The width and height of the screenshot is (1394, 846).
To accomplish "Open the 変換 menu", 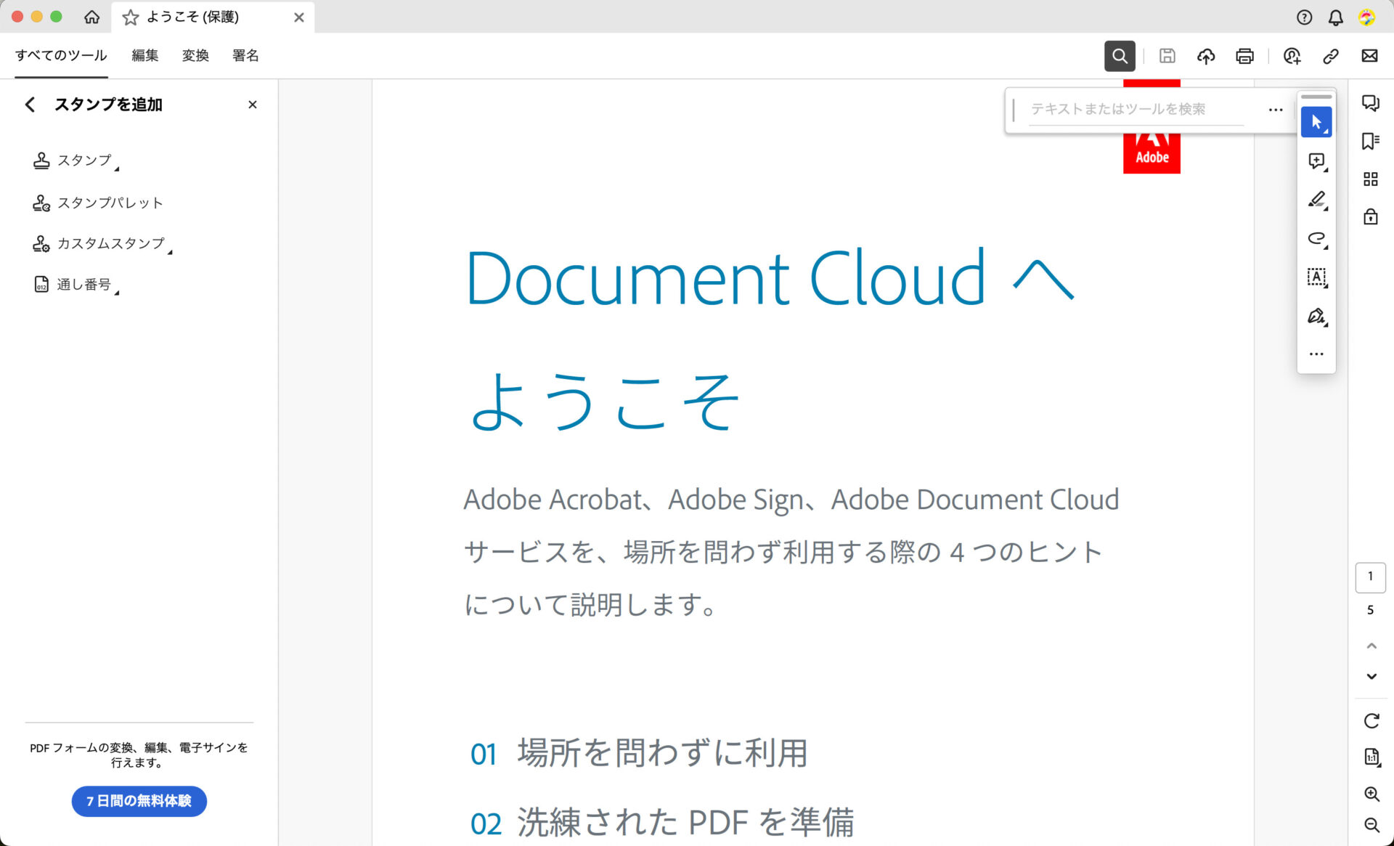I will point(195,55).
